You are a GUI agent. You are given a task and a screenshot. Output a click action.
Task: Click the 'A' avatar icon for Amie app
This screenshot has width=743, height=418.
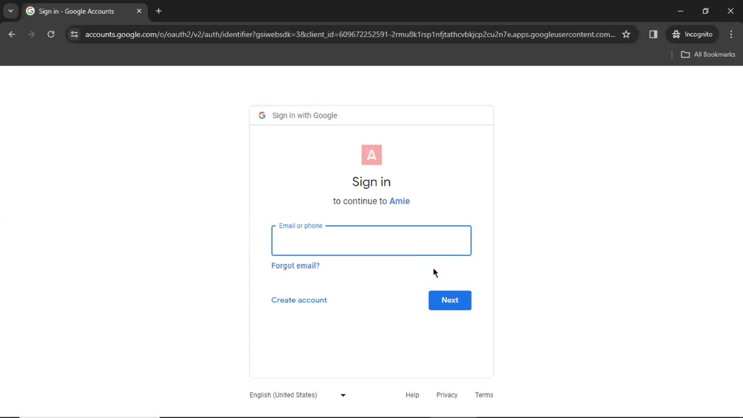(x=371, y=155)
